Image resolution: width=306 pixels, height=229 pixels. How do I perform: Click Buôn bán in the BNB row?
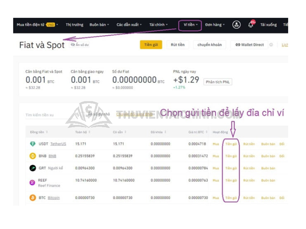coord(268,156)
